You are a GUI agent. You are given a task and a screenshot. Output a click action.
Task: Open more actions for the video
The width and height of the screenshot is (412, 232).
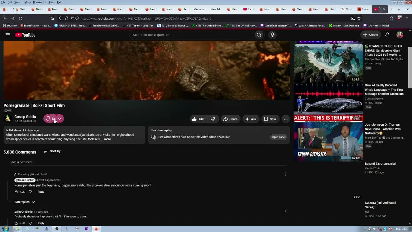coord(286,119)
